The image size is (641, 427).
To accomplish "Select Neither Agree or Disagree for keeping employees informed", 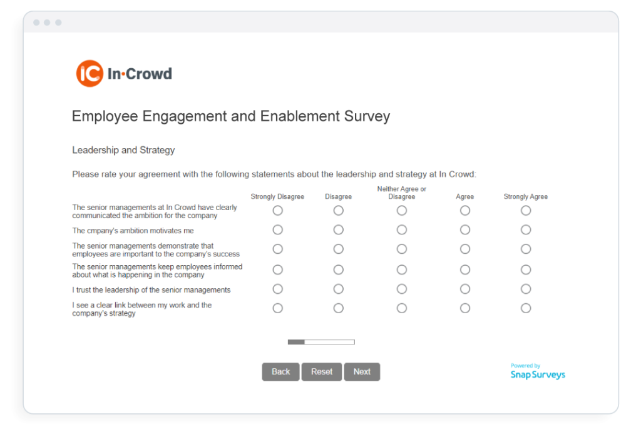I will (x=401, y=269).
